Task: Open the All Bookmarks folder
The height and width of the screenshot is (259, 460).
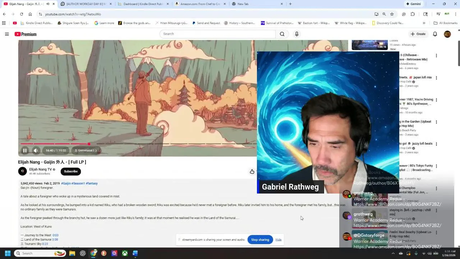Action: pyautogui.click(x=446, y=23)
